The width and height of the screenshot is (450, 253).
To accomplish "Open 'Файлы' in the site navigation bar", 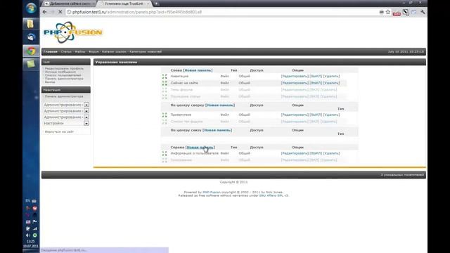I will pos(80,51).
